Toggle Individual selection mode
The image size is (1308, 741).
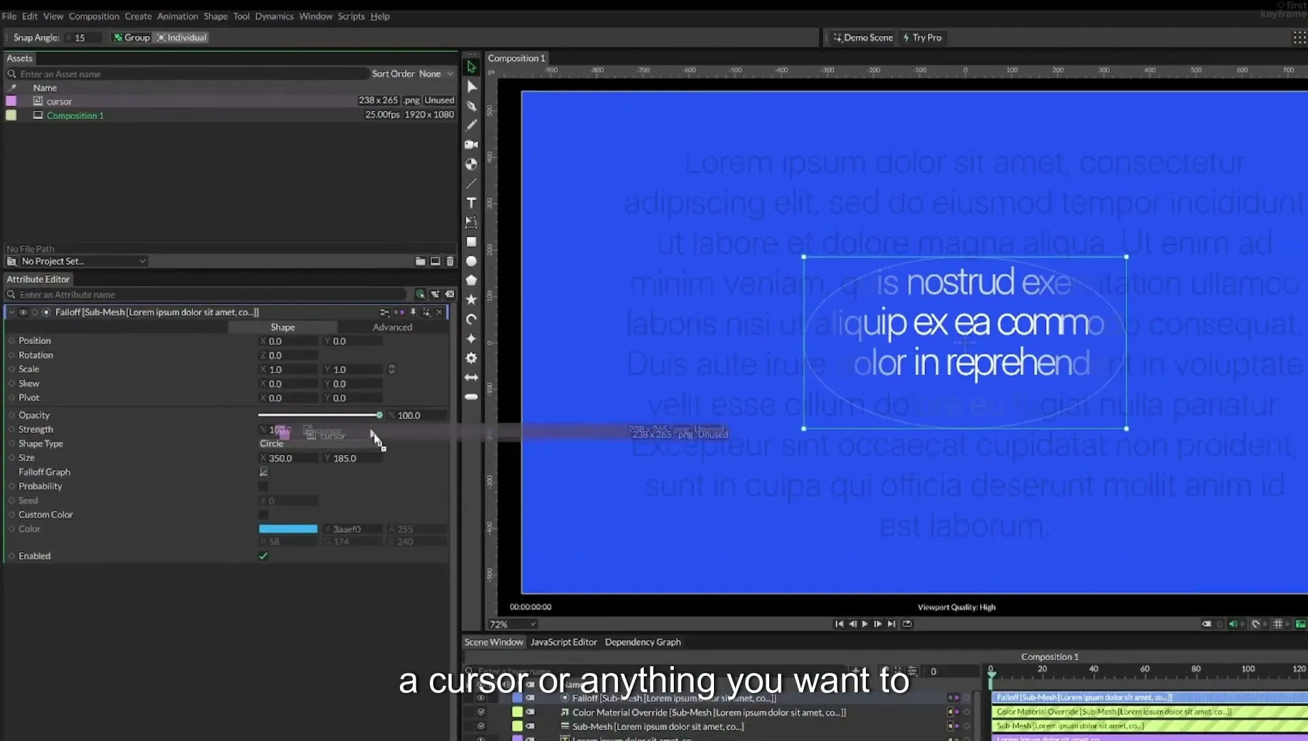[182, 37]
